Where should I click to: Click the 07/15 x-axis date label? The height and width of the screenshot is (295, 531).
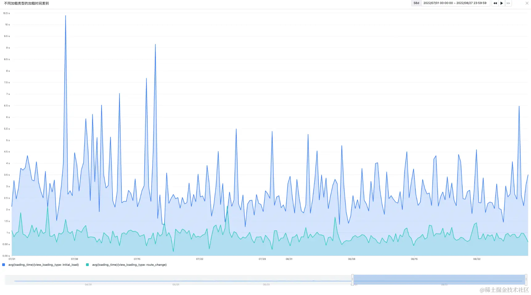pos(137,259)
